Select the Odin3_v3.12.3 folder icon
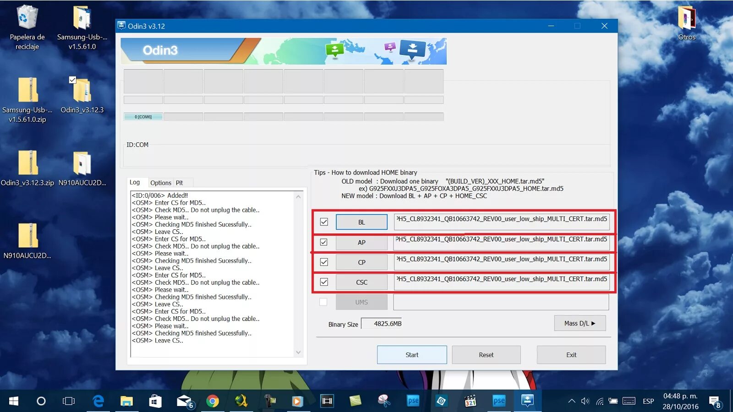The image size is (733, 412). tap(82, 95)
